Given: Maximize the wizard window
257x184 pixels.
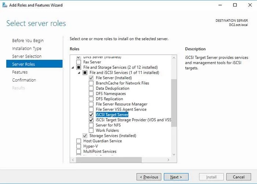Looking at the screenshot, I should [235, 5].
